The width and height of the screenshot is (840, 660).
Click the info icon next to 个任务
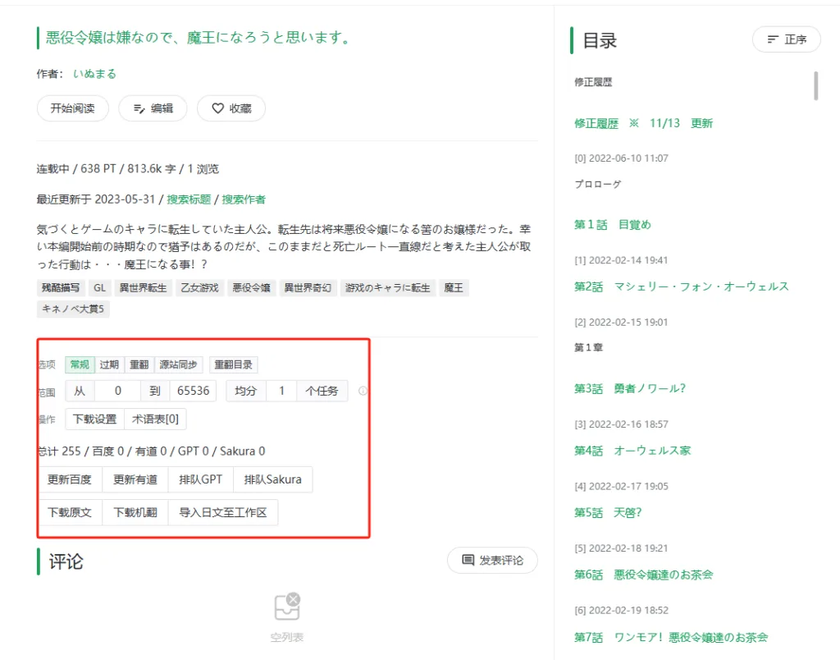363,392
